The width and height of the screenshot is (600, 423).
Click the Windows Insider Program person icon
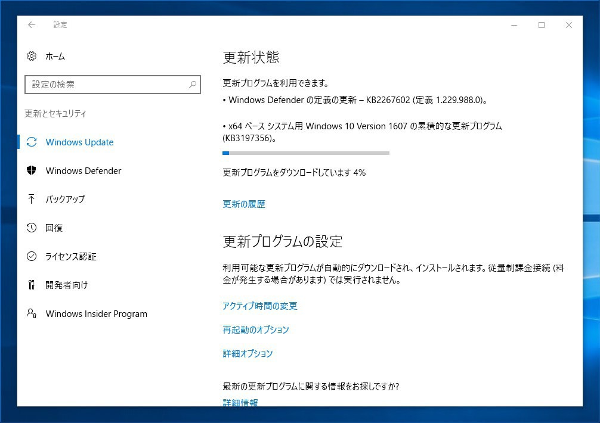click(32, 313)
